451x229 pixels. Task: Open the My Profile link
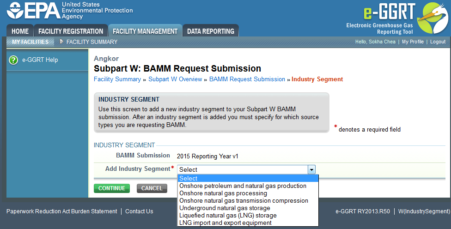click(413, 42)
